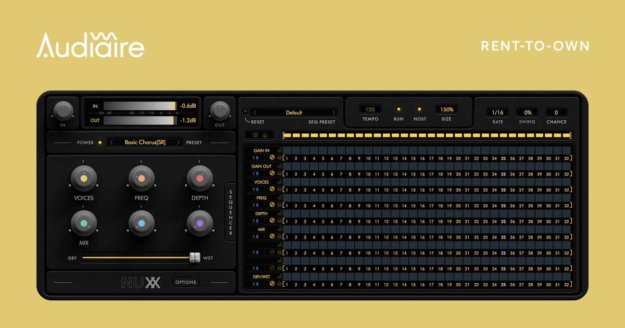625x328 pixels.
Task: Click the TEMPO value field showing 120
Action: point(370,109)
